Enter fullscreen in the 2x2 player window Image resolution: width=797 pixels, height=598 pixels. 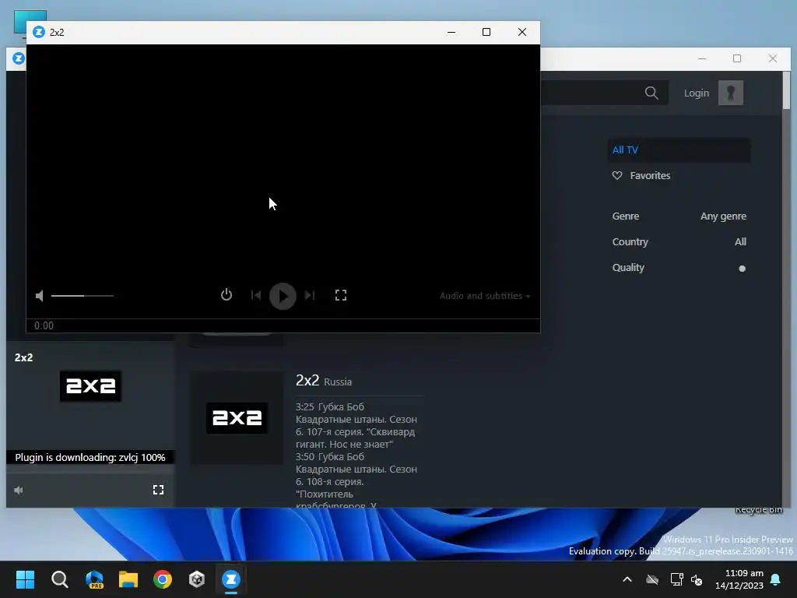pyautogui.click(x=341, y=295)
